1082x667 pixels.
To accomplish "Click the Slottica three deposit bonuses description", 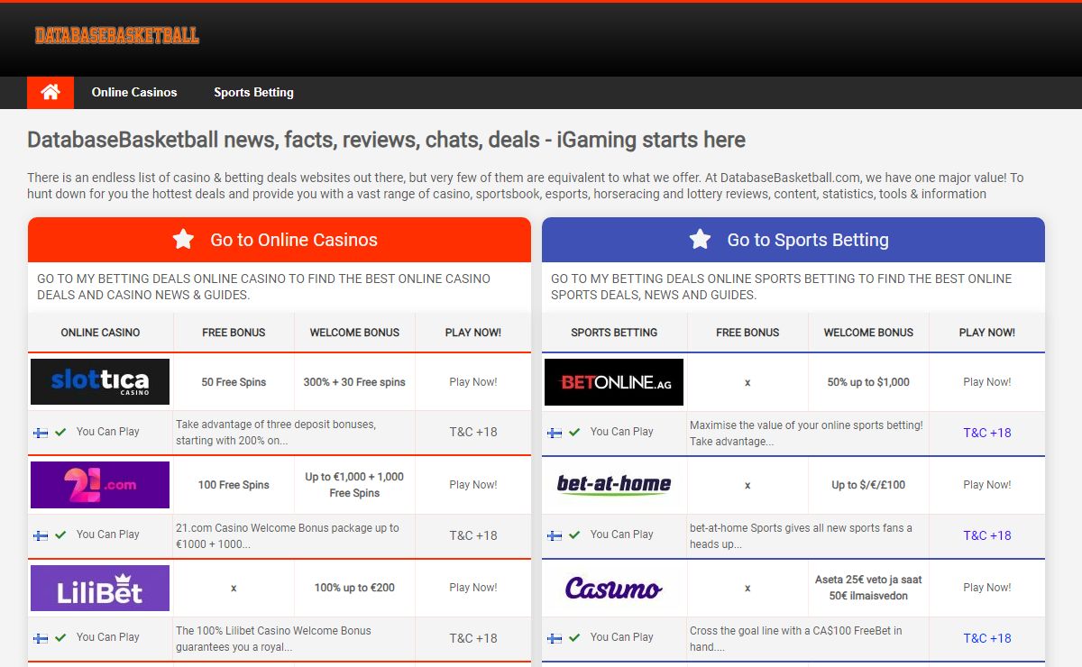I will tap(276, 433).
